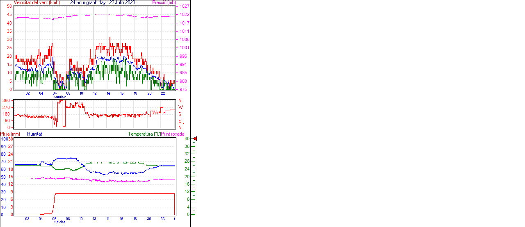Click the "W" wind direction compass label
Viewport: 525px width, 227px height.
tap(180, 107)
